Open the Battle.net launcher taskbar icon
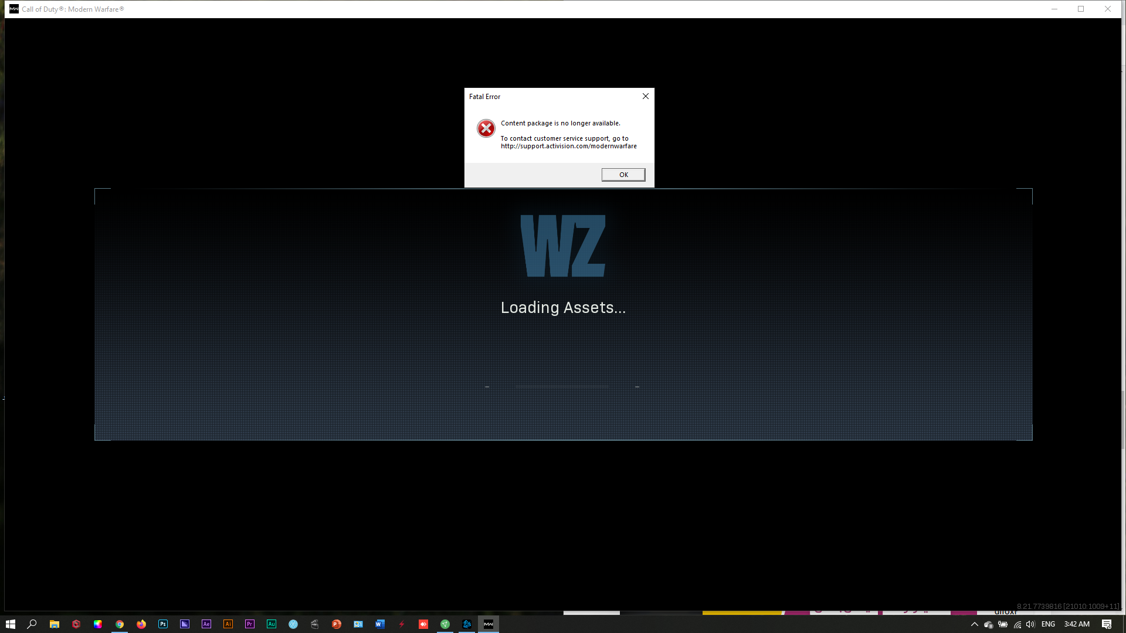Screen dimensions: 1126x633 point(467,624)
